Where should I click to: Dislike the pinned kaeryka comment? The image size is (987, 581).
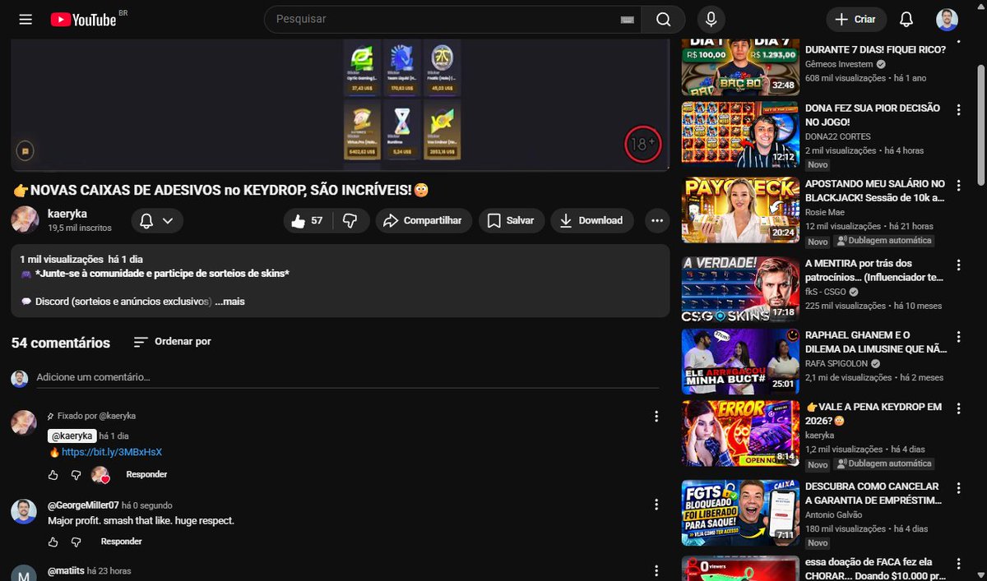76,475
